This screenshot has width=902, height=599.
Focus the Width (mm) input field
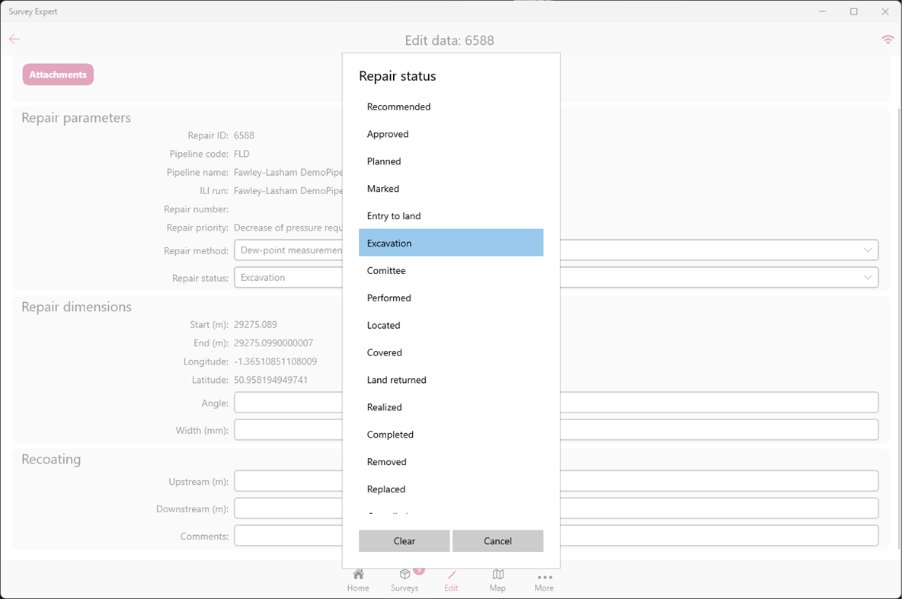556,430
